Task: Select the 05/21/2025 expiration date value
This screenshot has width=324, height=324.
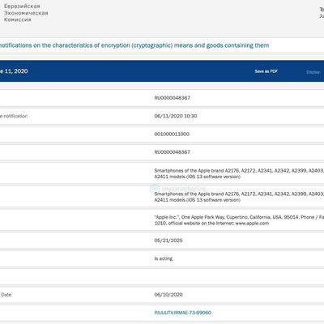Action: click(x=168, y=241)
